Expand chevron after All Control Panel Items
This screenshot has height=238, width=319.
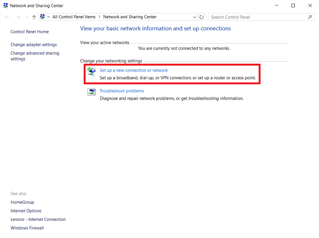(99, 17)
